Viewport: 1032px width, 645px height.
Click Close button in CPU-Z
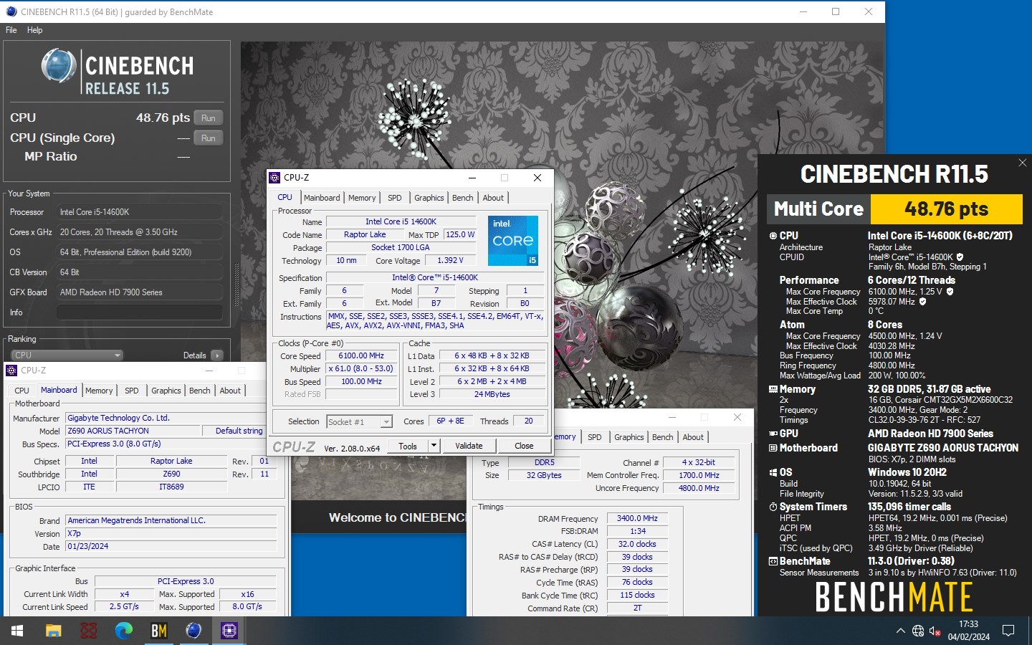point(524,446)
